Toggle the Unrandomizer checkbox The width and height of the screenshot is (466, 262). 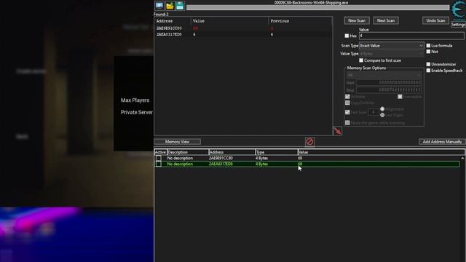click(428, 64)
